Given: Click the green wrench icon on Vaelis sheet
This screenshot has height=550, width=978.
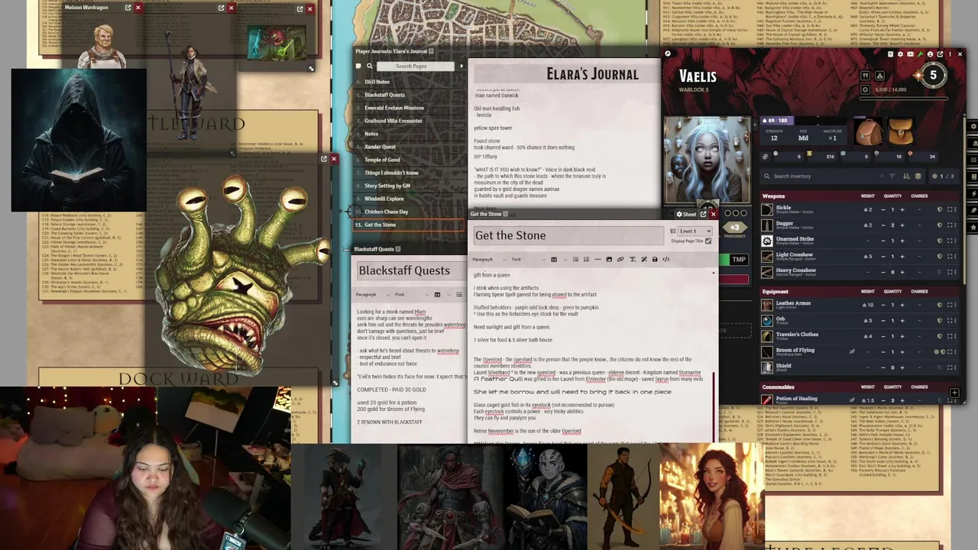Looking at the screenshot, I should 920,54.
